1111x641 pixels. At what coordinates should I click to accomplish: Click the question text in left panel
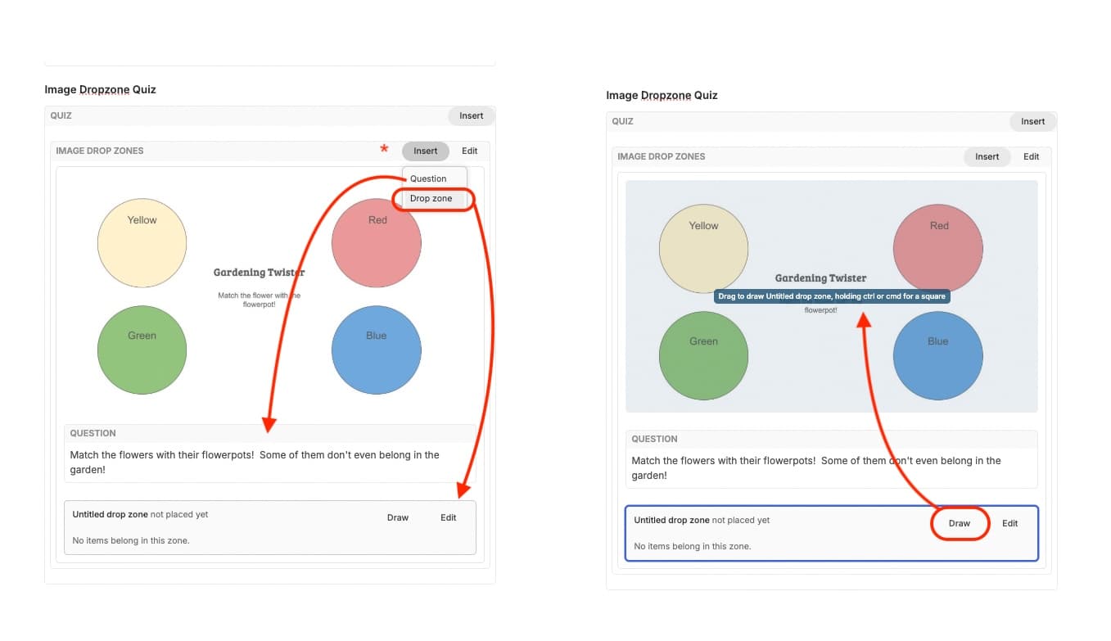click(x=255, y=463)
